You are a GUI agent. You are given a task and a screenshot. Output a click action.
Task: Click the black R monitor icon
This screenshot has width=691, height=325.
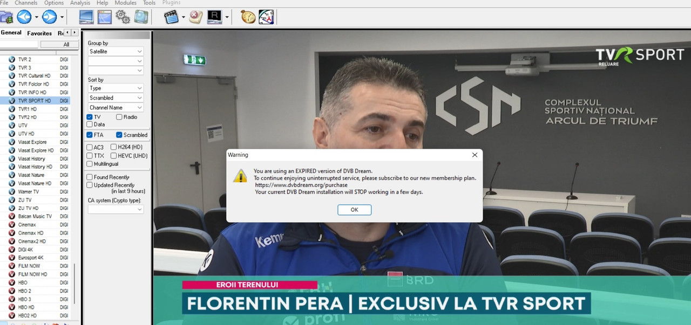click(214, 17)
